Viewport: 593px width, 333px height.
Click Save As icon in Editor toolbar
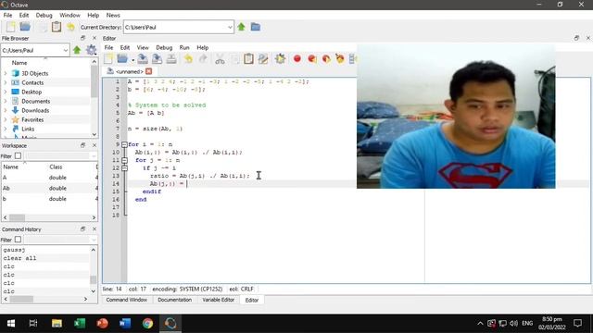[157, 58]
